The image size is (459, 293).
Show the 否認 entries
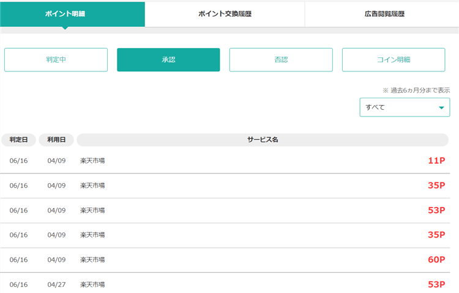[x=281, y=60]
